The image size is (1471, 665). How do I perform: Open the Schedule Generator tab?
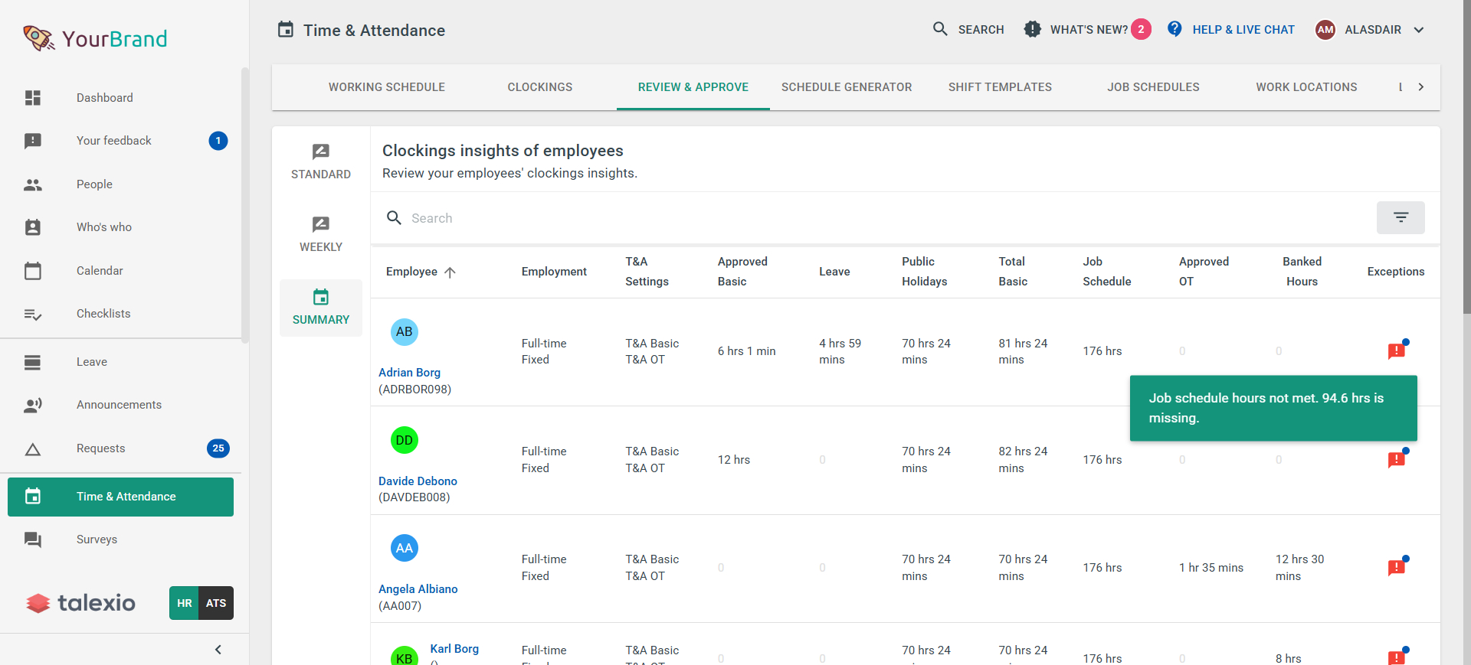tap(846, 87)
